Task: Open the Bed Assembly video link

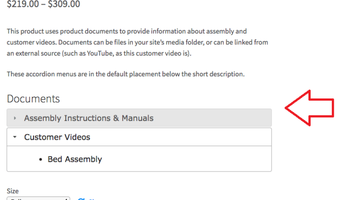Action: pos(74,160)
